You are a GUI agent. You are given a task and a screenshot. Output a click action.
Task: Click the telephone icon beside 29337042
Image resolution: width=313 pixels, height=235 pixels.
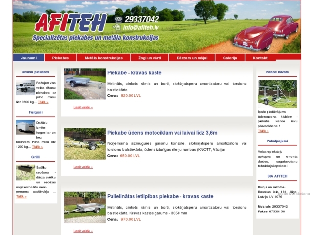click(118, 20)
